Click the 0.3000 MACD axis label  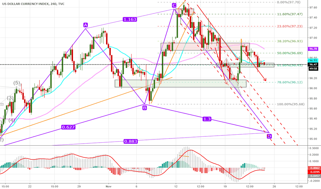[314, 148]
